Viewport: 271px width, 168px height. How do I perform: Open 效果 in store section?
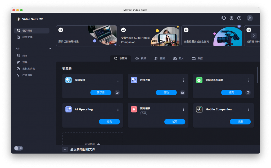point(32,62)
